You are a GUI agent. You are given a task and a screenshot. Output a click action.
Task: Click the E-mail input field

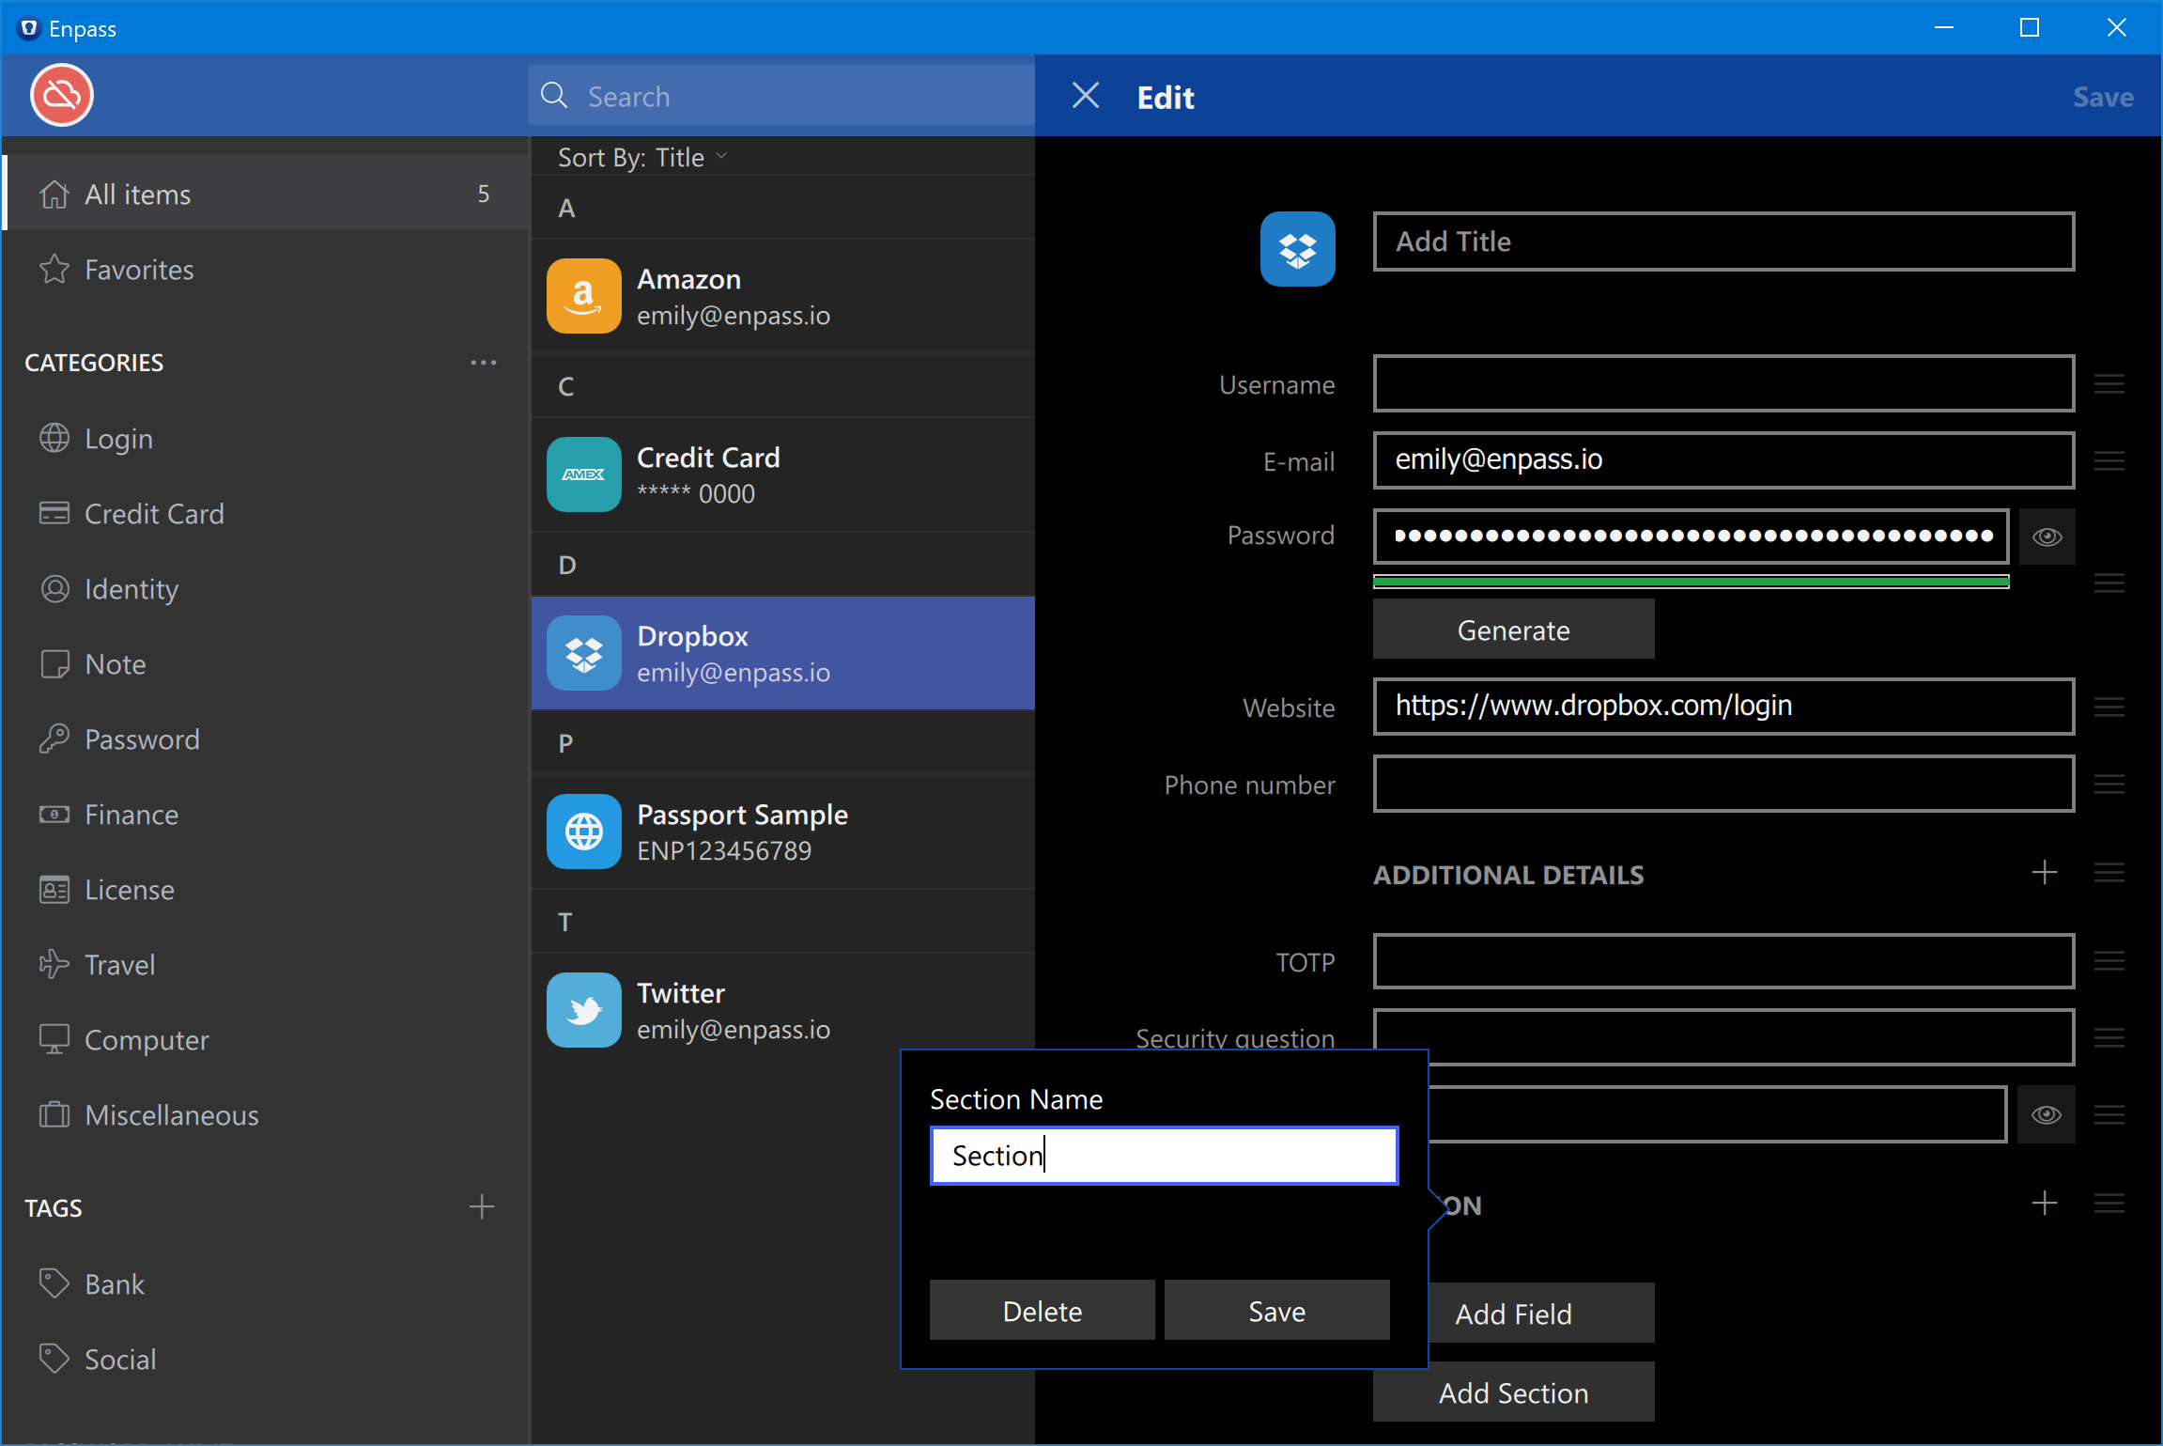click(x=1723, y=460)
